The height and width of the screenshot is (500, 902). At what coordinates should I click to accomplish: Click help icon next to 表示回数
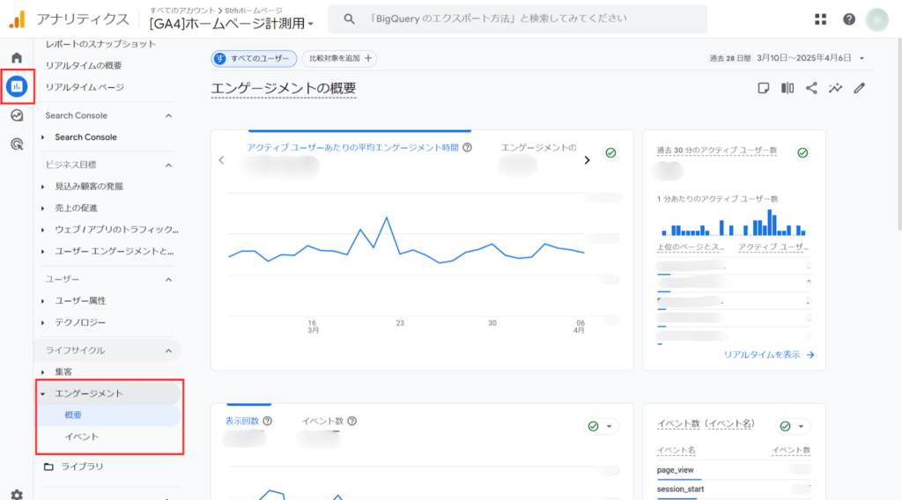coord(268,421)
